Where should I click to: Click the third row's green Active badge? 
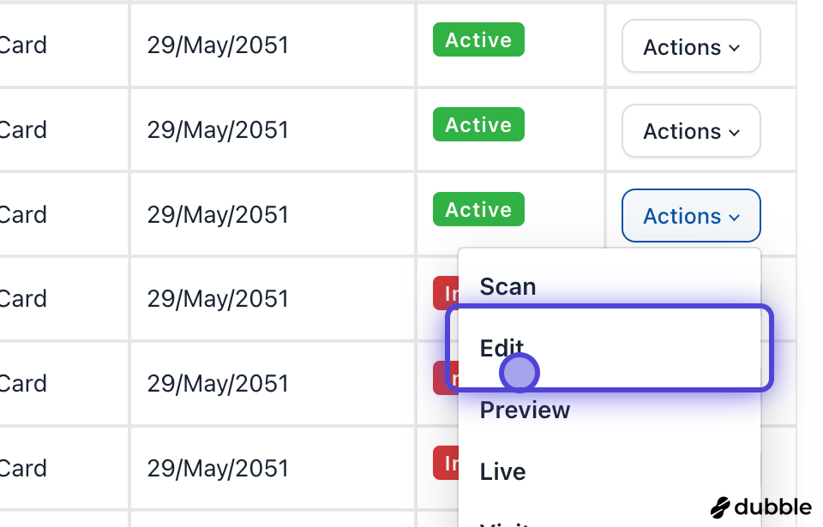coord(478,210)
